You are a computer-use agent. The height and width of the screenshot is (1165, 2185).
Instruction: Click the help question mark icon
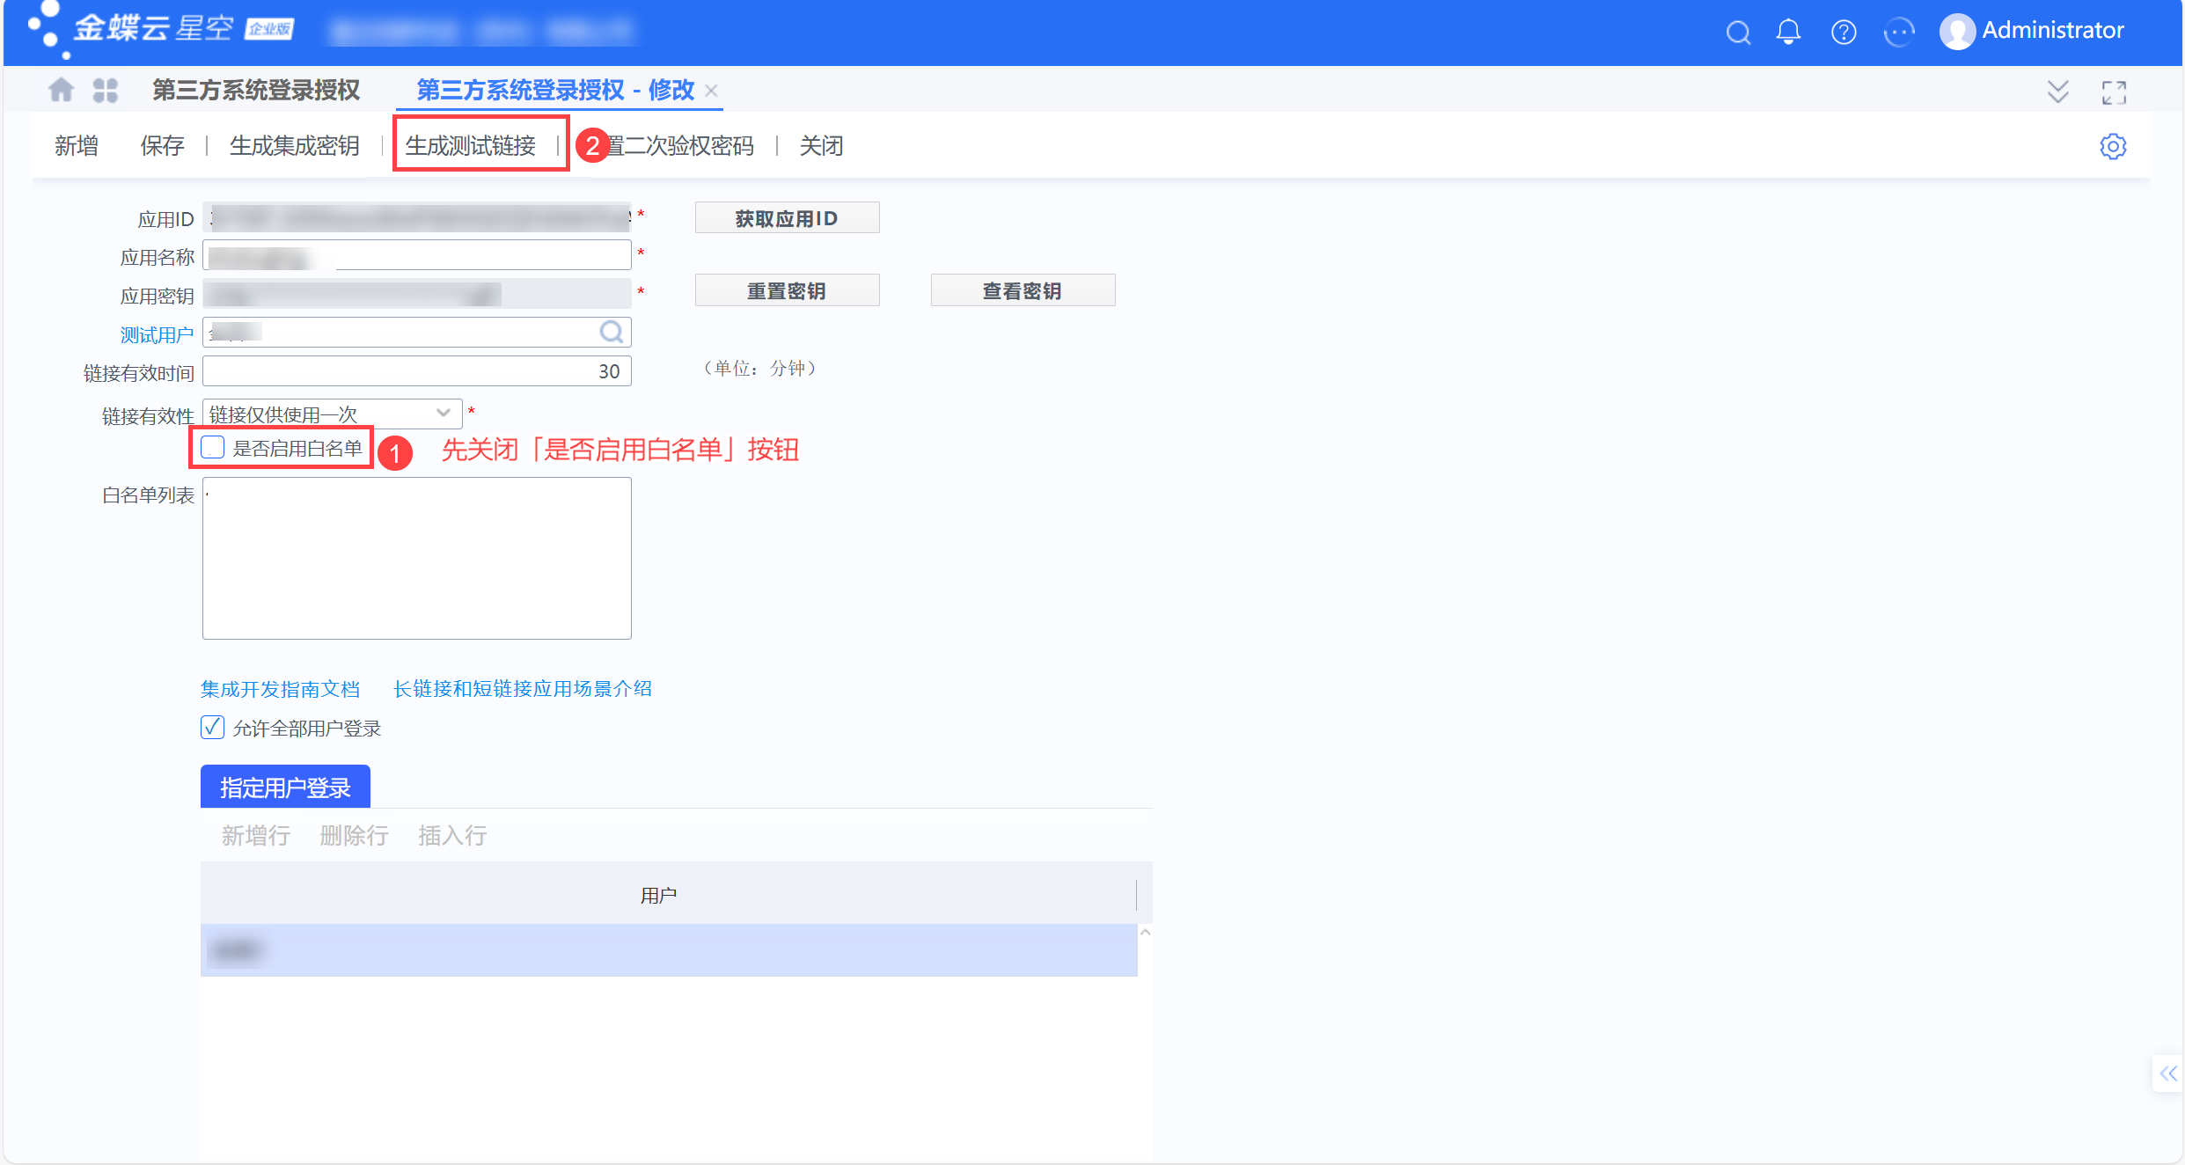[x=1844, y=33]
